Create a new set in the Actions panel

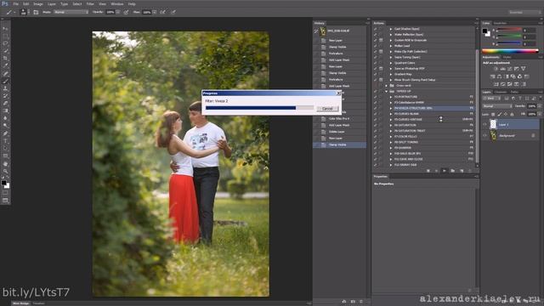tap(452, 171)
